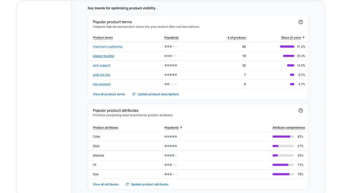Sort by Popularity header in terms table

[x=171, y=38]
